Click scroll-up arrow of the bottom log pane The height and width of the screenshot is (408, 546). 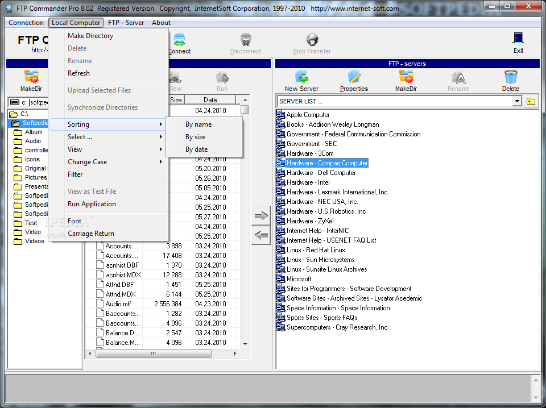click(536, 380)
